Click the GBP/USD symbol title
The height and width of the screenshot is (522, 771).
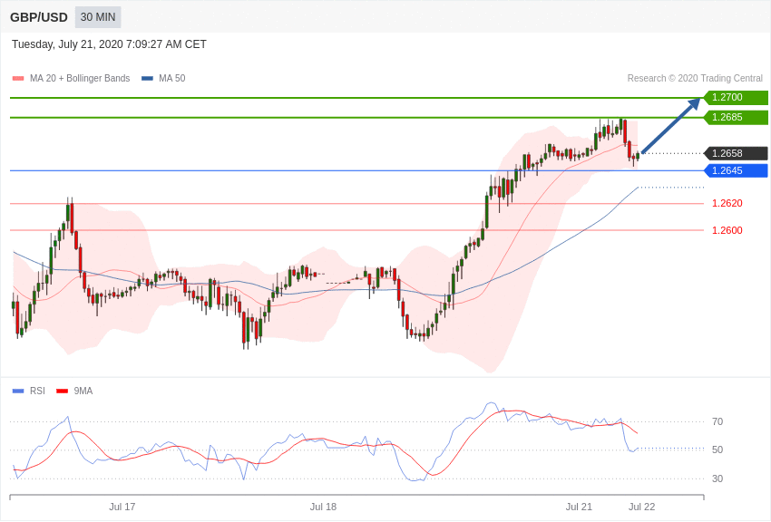pyautogui.click(x=39, y=18)
